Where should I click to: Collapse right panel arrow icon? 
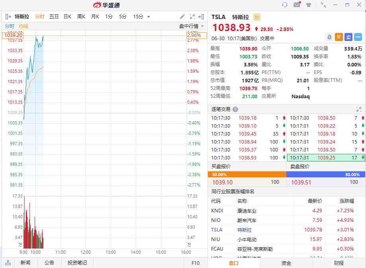coord(201,17)
